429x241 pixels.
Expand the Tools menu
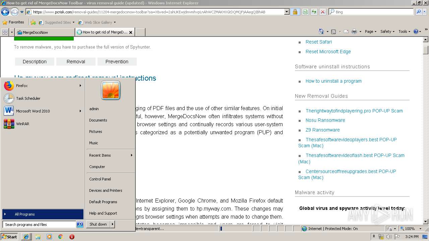405,31
